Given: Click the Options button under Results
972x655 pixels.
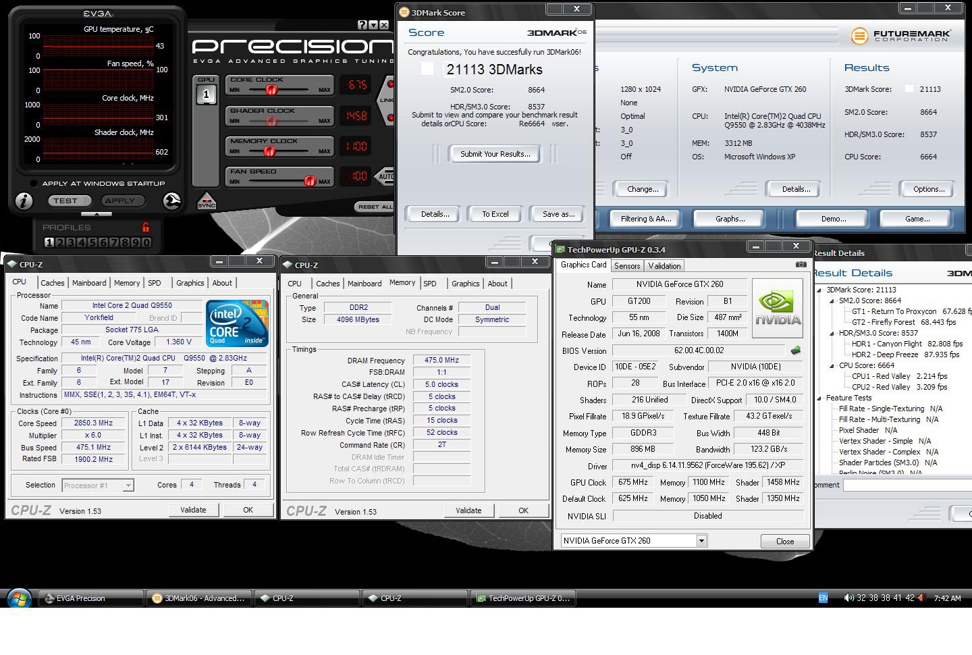Looking at the screenshot, I should 929,189.
